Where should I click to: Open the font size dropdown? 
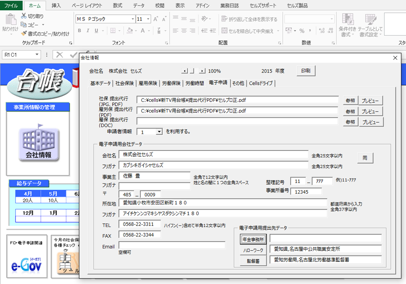(x=148, y=19)
